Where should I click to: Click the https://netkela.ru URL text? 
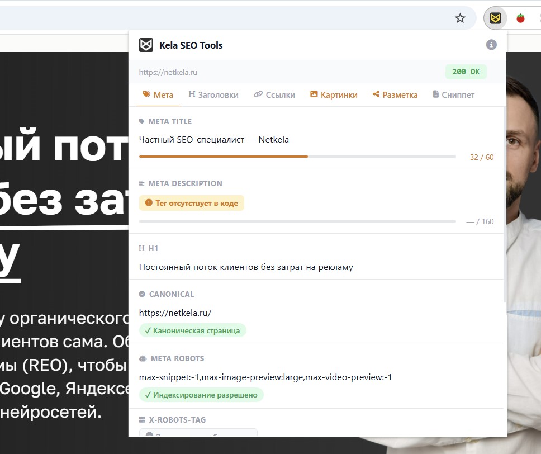click(168, 72)
